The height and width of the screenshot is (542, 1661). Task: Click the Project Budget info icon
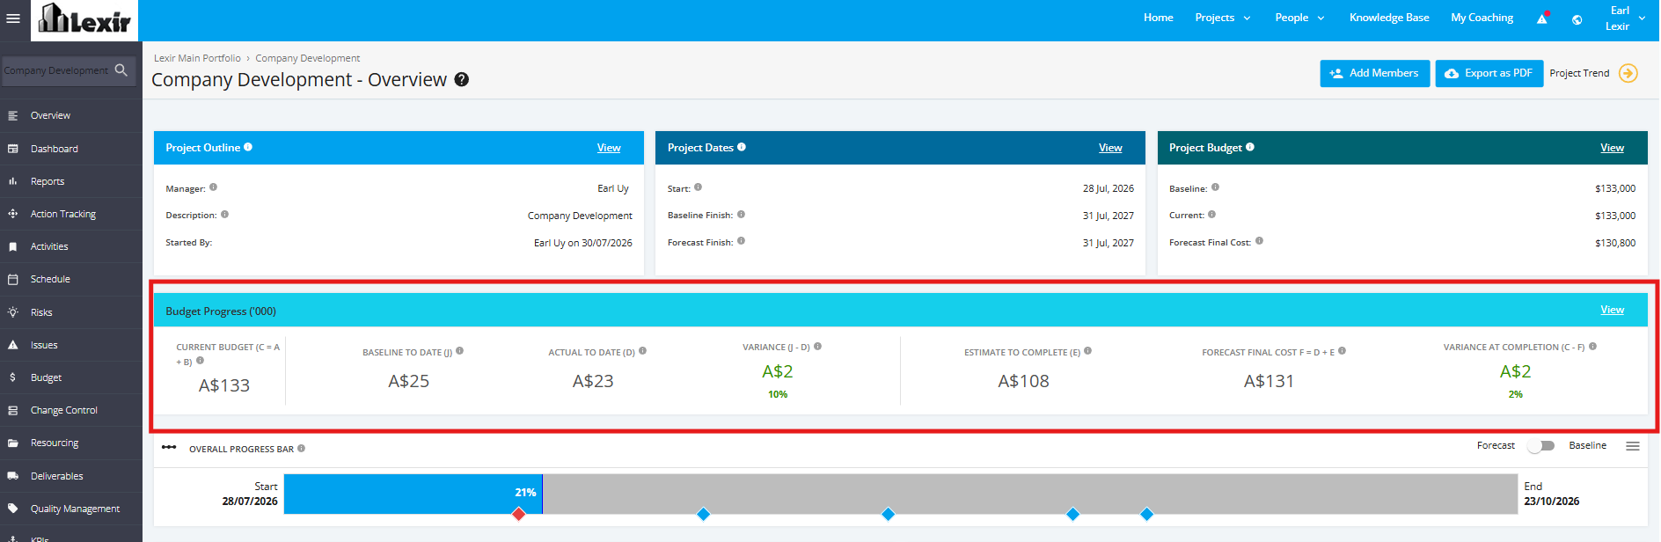(x=1250, y=147)
